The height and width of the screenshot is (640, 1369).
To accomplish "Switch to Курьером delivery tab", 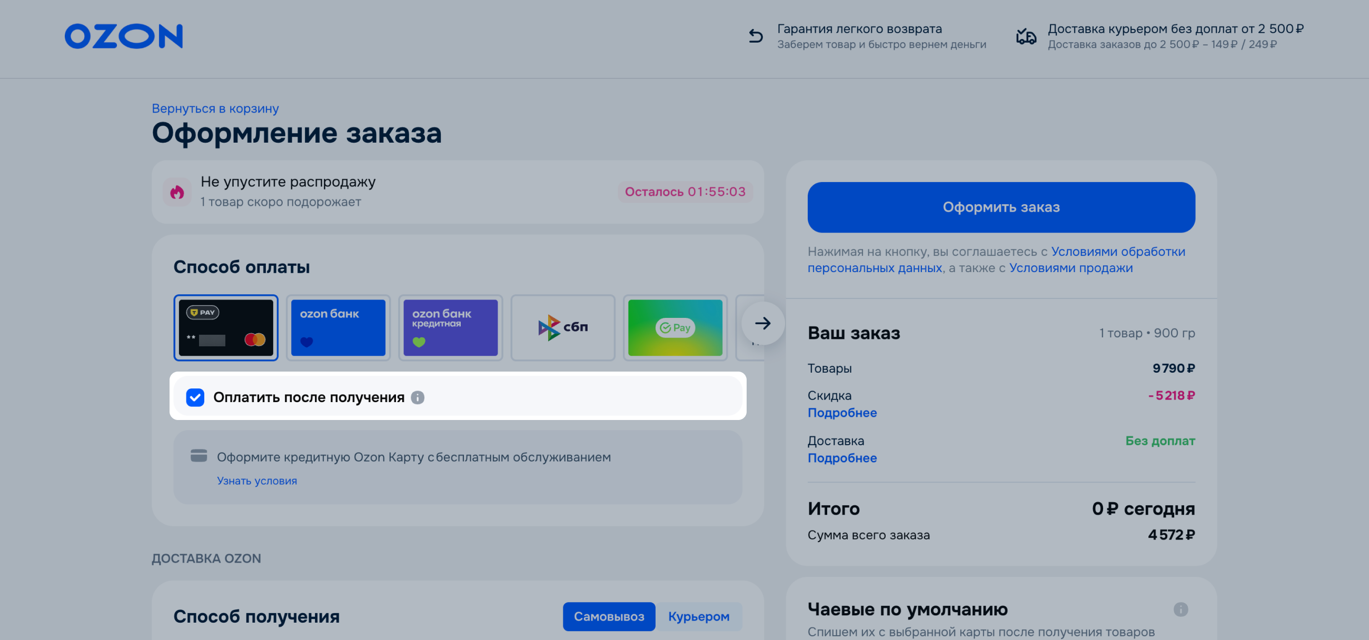I will (x=698, y=616).
